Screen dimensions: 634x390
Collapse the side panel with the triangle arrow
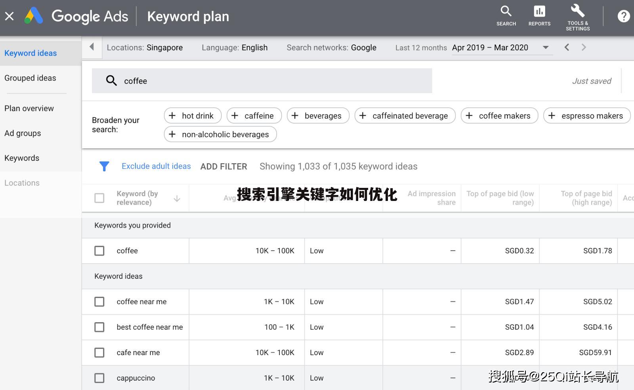pyautogui.click(x=92, y=47)
